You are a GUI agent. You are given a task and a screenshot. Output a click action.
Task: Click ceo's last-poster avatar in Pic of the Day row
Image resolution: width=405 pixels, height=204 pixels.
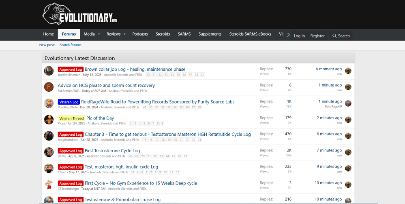click(348, 120)
